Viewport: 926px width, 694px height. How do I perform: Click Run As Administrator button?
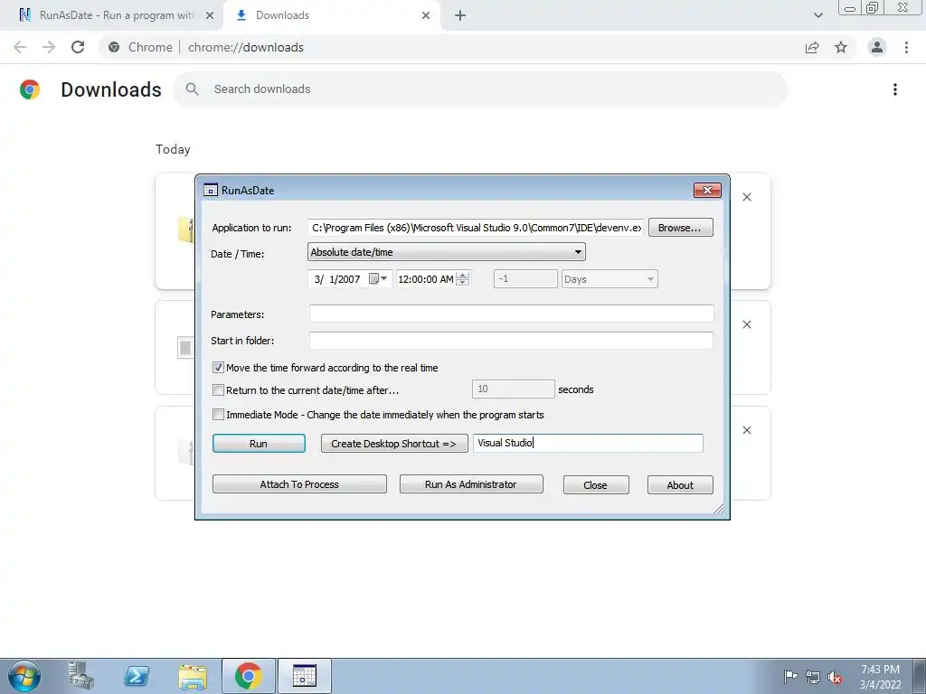(x=470, y=484)
